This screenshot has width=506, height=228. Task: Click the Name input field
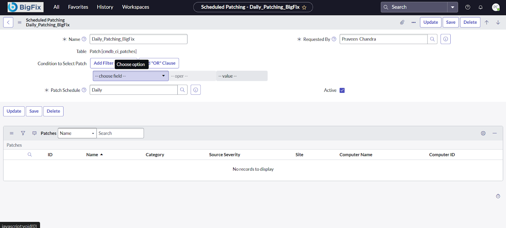[x=139, y=39]
